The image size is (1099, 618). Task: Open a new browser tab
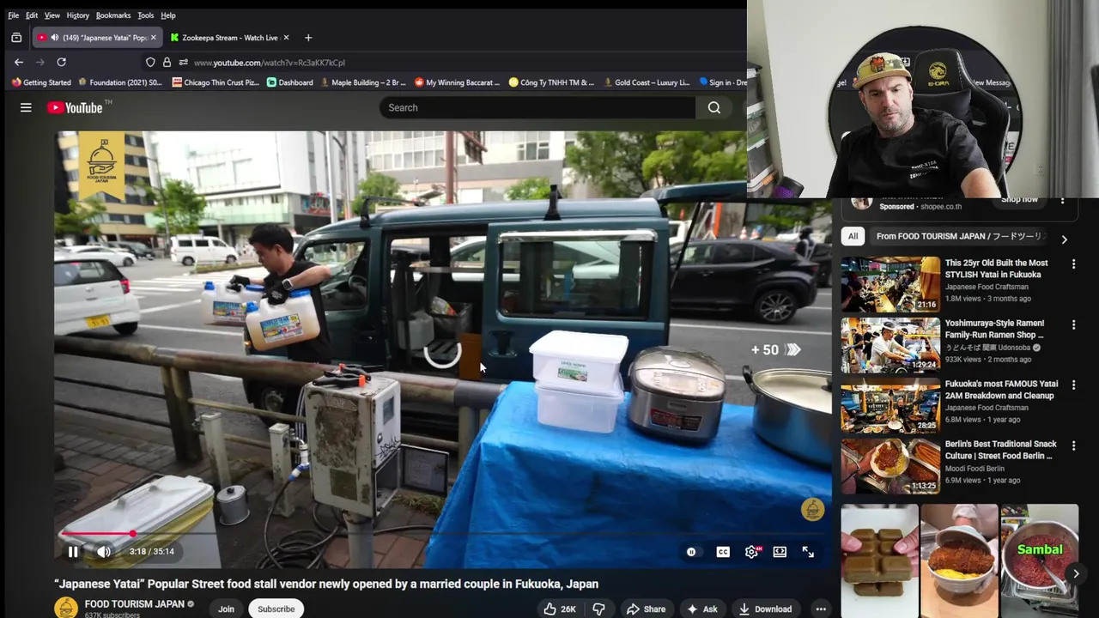308,38
